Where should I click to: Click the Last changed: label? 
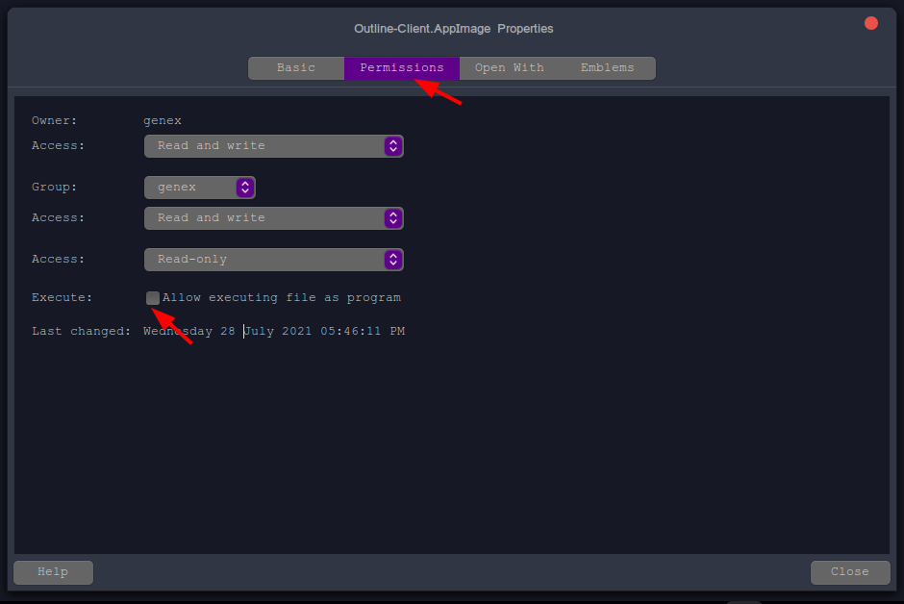coord(82,332)
